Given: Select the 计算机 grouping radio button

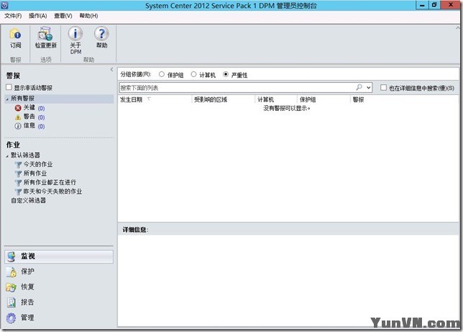Looking at the screenshot, I should click(x=193, y=74).
